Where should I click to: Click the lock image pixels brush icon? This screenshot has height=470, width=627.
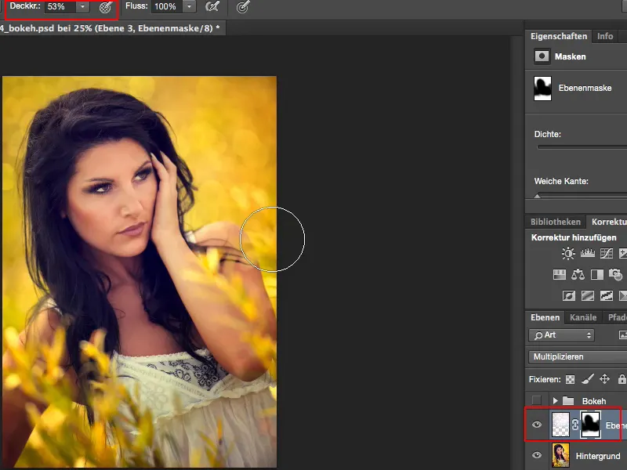pyautogui.click(x=587, y=379)
